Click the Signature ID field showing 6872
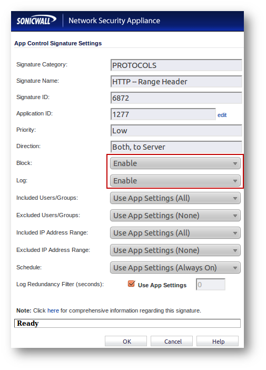This screenshot has width=266, height=370. pyautogui.click(x=176, y=98)
